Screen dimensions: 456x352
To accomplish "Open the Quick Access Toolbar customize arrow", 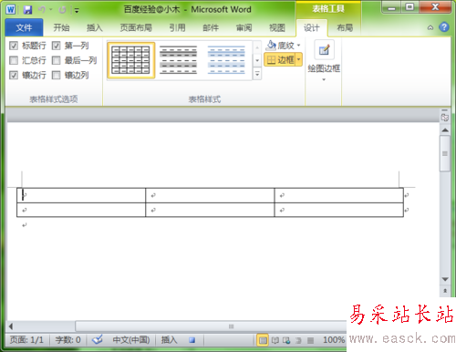I will point(77,11).
